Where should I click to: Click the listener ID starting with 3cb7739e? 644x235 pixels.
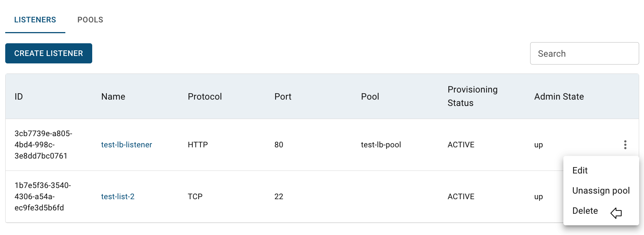[x=43, y=145]
